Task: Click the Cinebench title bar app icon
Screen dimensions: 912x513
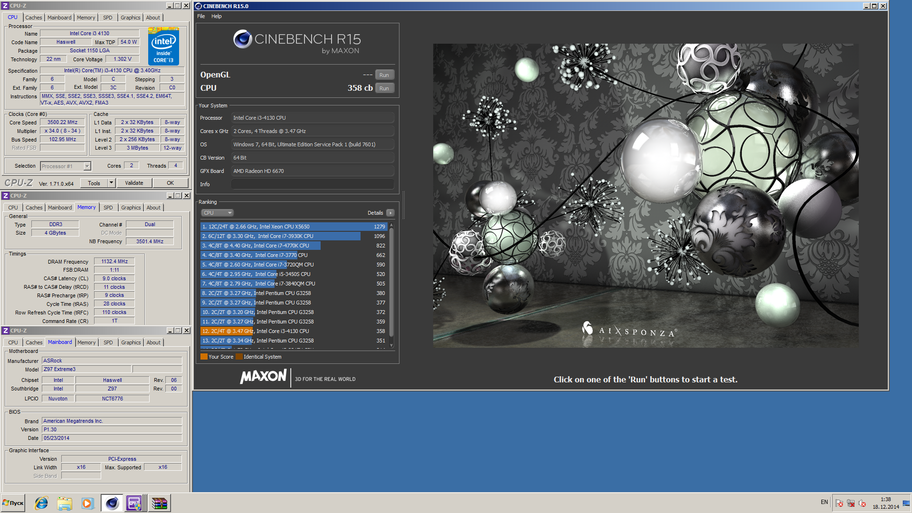Action: tap(199, 6)
